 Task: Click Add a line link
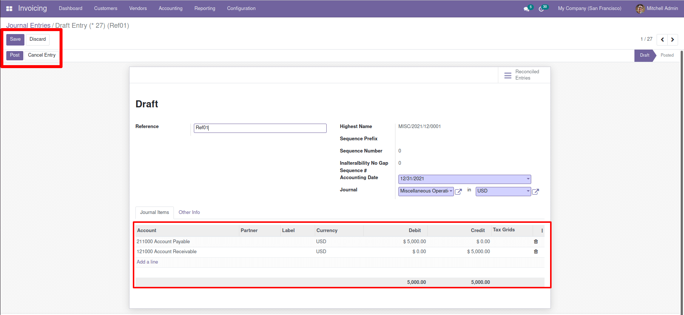(x=147, y=262)
